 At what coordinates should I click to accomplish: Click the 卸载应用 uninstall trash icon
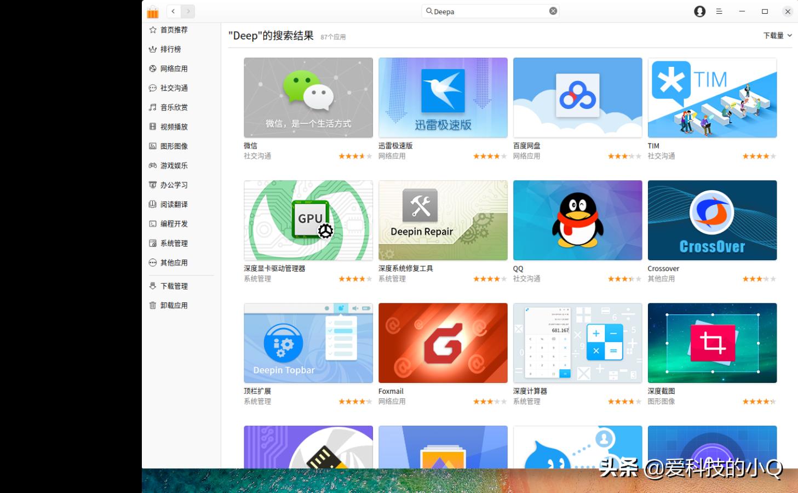pyautogui.click(x=153, y=305)
